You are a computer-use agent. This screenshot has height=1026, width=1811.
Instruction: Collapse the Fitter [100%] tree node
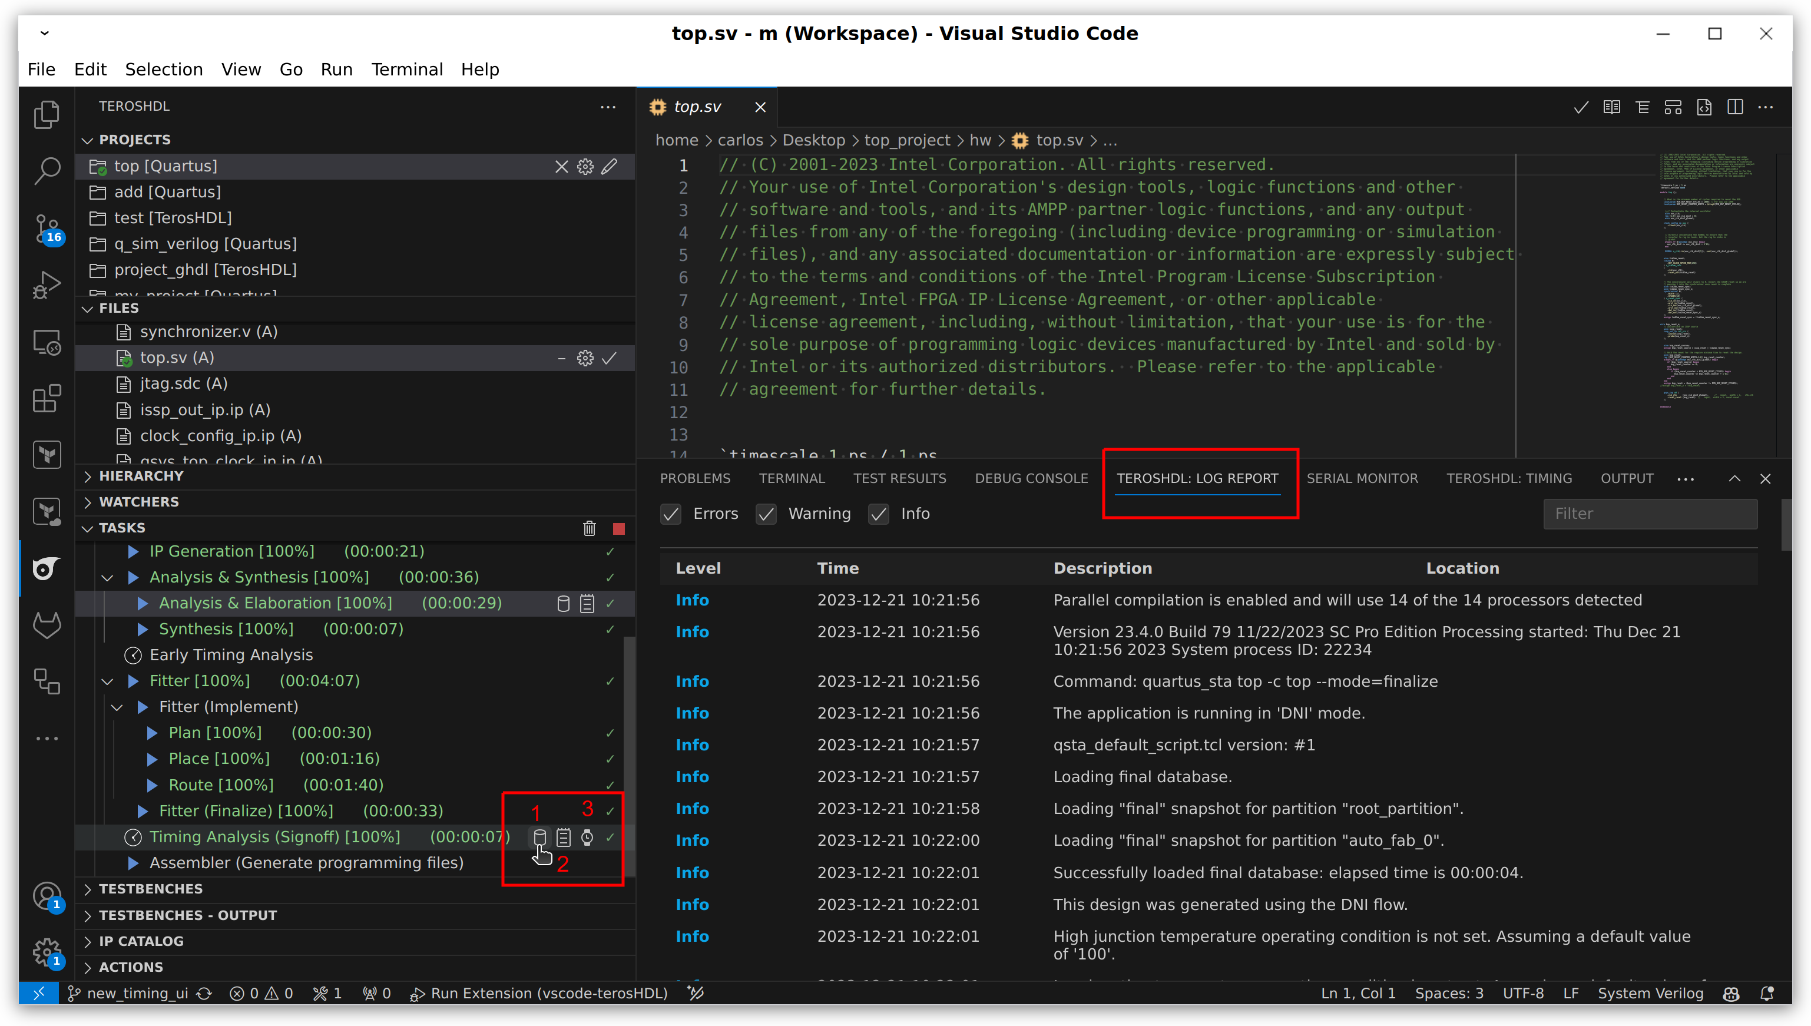pyautogui.click(x=107, y=681)
